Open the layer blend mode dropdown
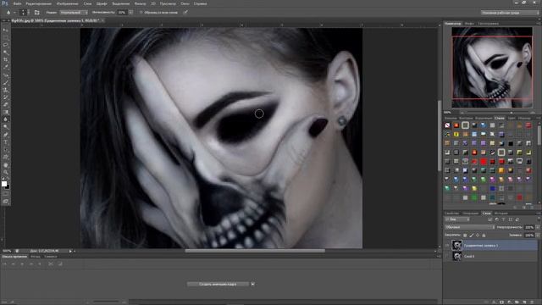The height and width of the screenshot is (305, 542). (470, 227)
